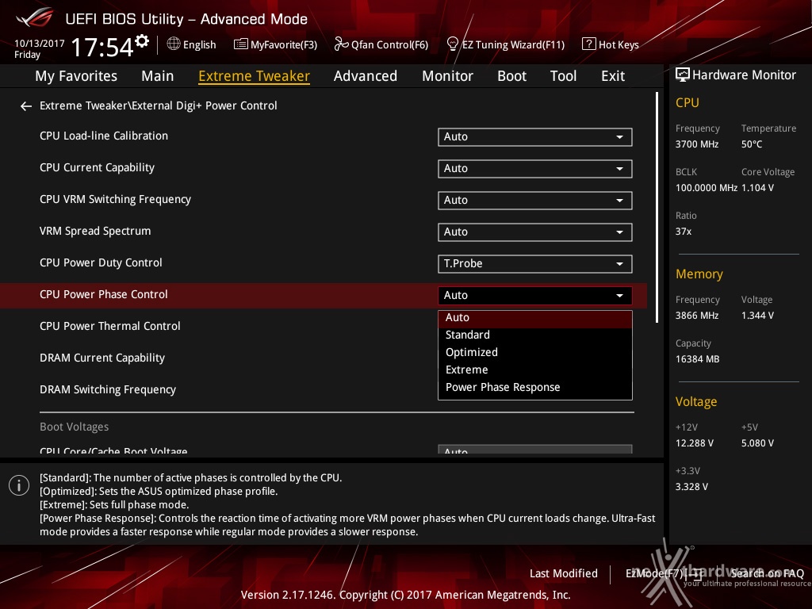Open the CPU VRM Switching Frequency dropdown
Screen dimensions: 812x609
click(535, 201)
